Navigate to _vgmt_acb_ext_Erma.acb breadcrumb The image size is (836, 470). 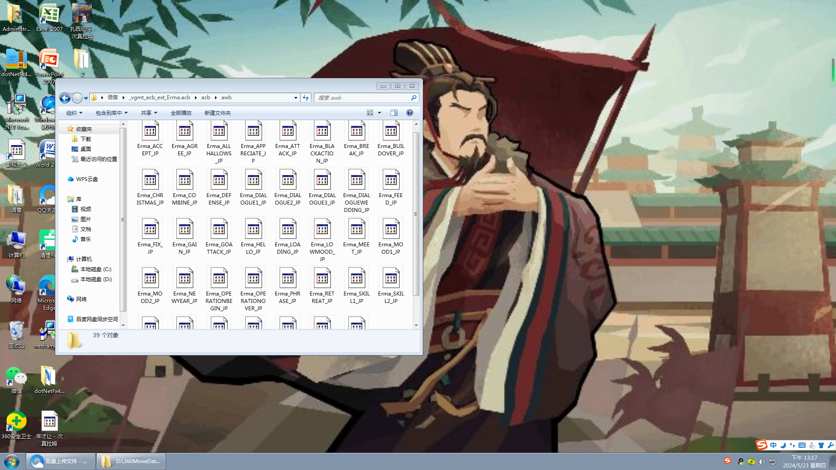tap(160, 97)
